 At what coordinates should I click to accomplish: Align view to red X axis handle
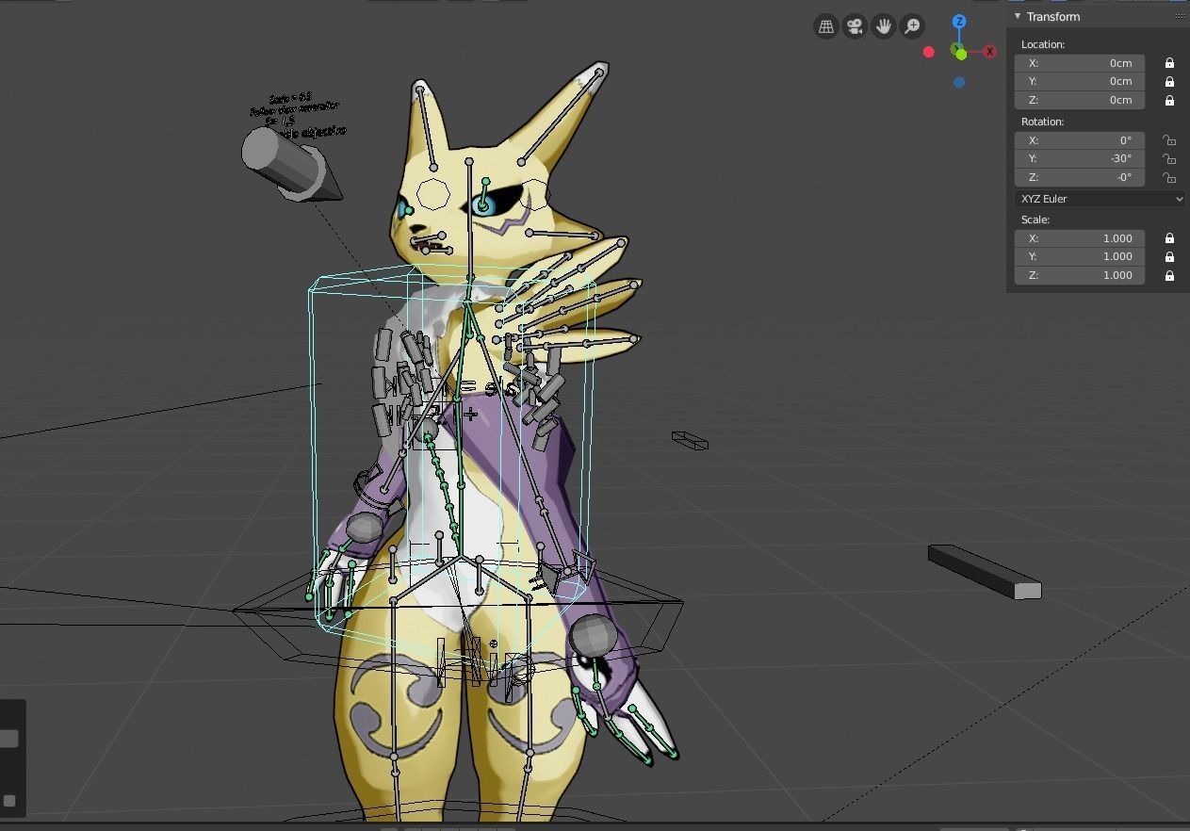click(x=989, y=52)
